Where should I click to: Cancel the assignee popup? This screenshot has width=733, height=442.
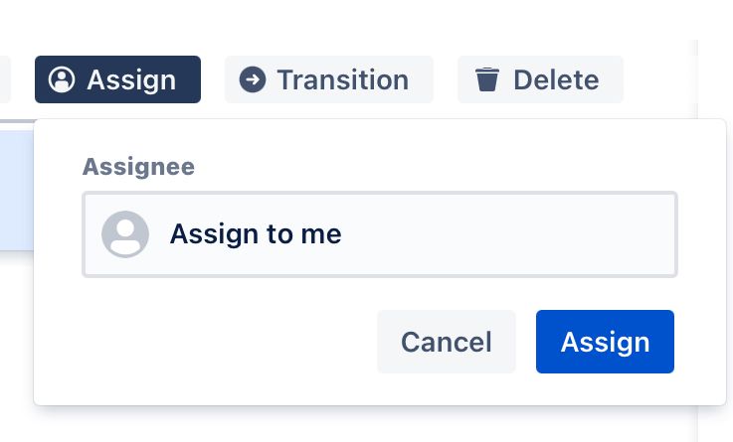[x=447, y=342]
